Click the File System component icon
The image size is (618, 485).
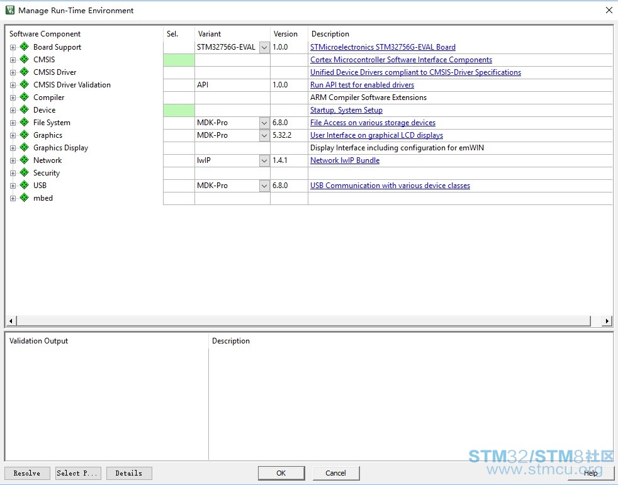(25, 123)
